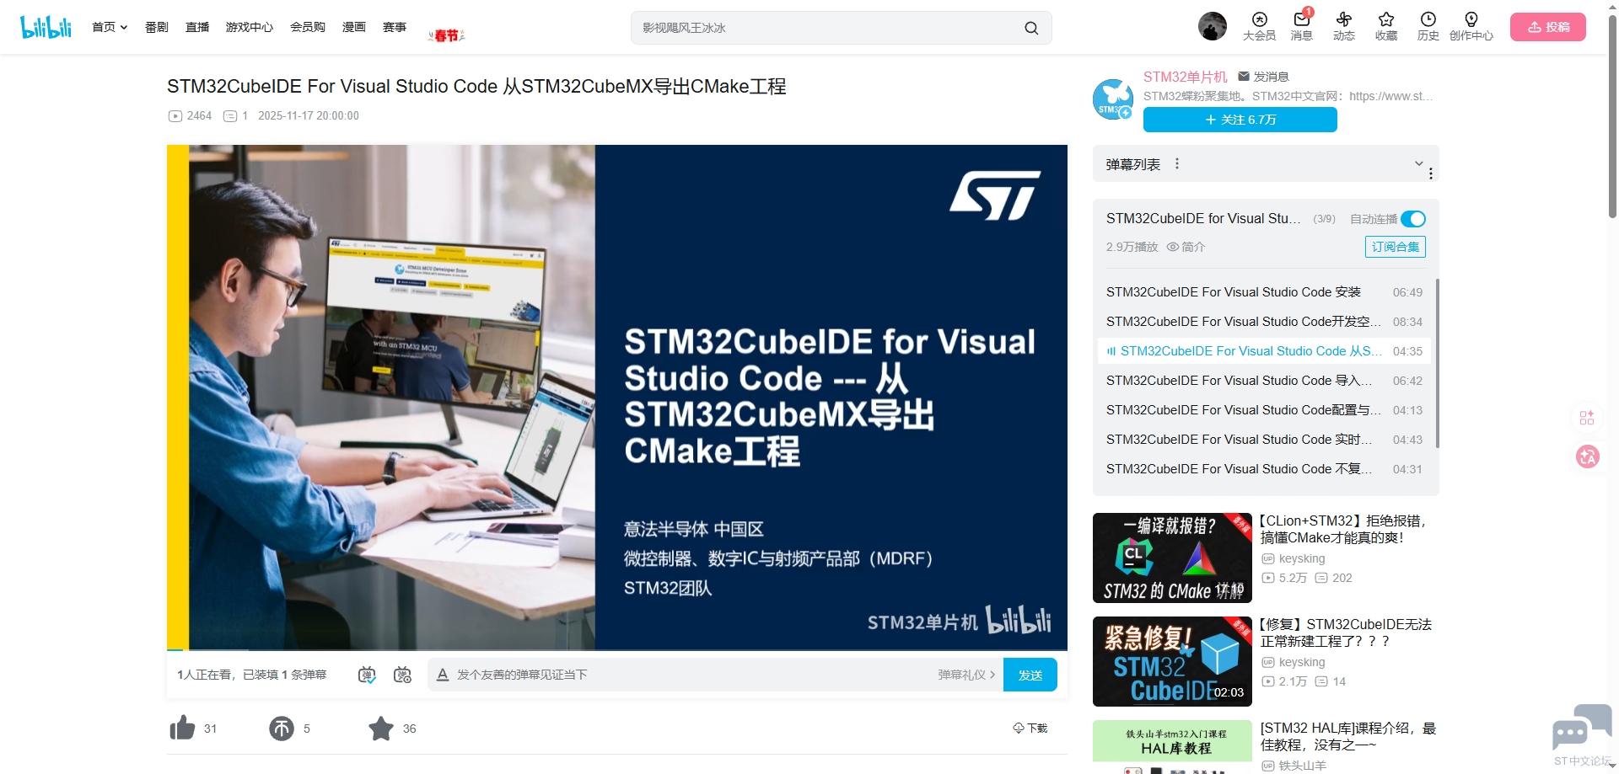1619x774 pixels.
Task: Click the playlist panel scrollbar
Action: [x=1437, y=363]
